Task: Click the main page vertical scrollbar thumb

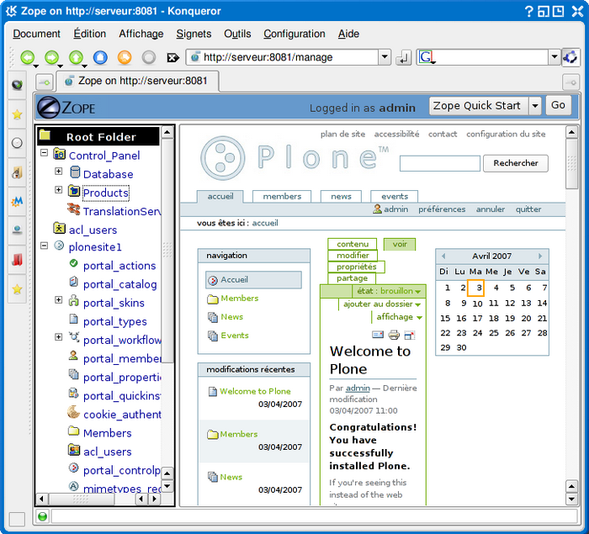Action: coord(571,164)
